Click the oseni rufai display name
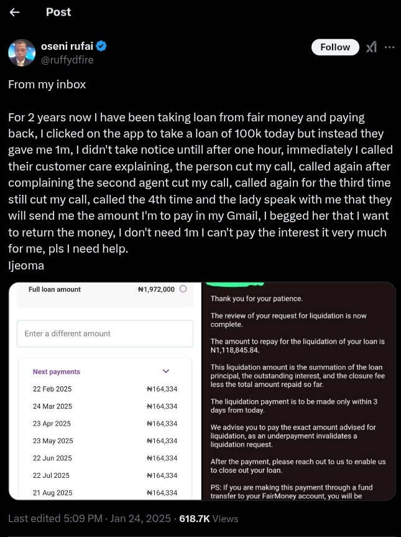The image size is (401, 537). tap(67, 45)
